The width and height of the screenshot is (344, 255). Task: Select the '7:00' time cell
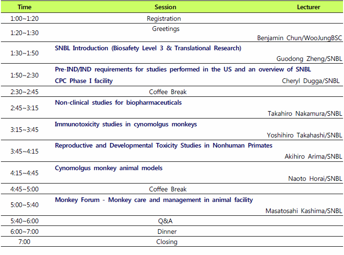(x=24, y=242)
